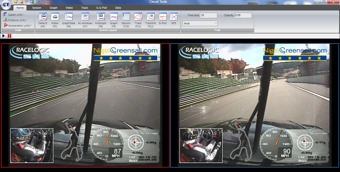Select the G-Plot layout icon
The height and width of the screenshot is (172, 340).
coord(163,17)
